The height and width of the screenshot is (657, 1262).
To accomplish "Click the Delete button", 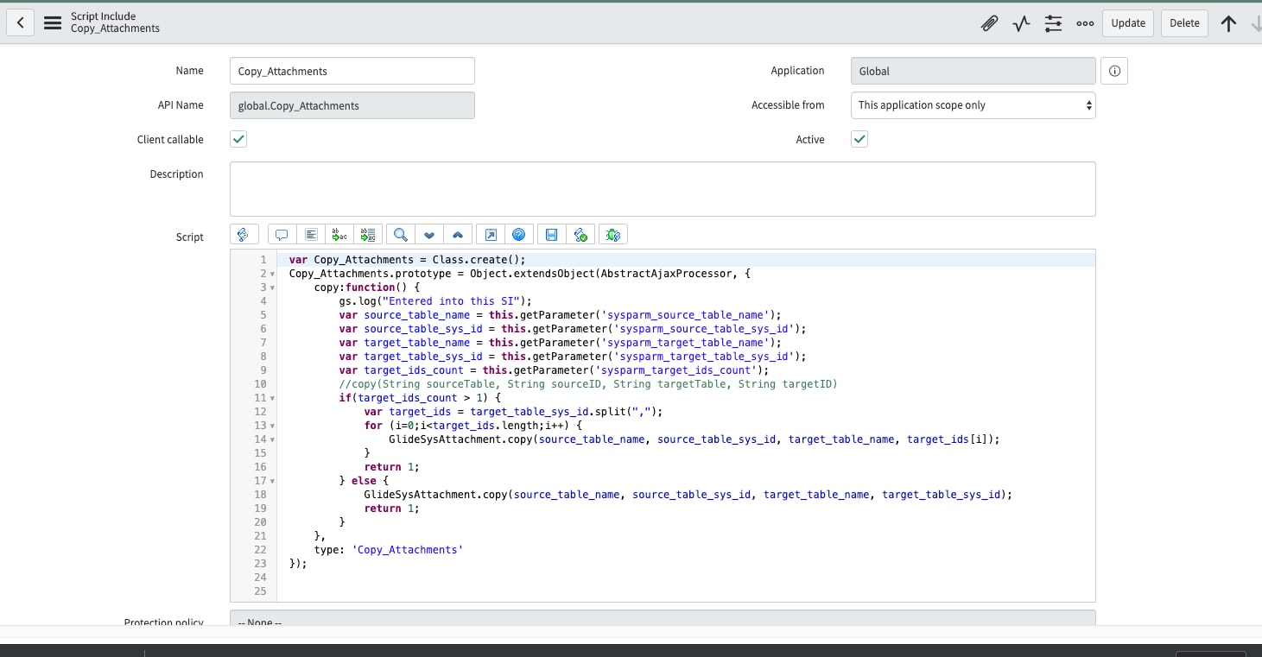I will coord(1184,23).
